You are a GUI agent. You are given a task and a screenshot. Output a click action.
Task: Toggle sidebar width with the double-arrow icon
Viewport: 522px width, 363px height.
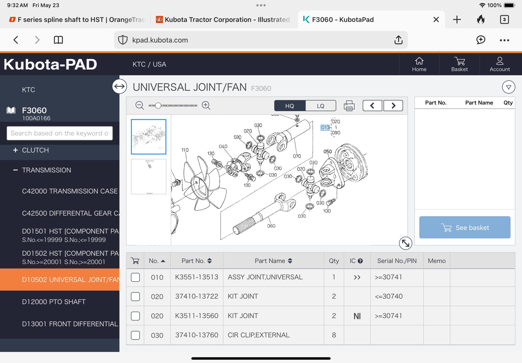coord(120,86)
